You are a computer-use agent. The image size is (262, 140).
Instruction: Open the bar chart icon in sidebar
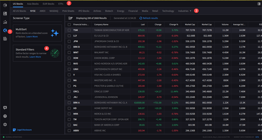5,22
